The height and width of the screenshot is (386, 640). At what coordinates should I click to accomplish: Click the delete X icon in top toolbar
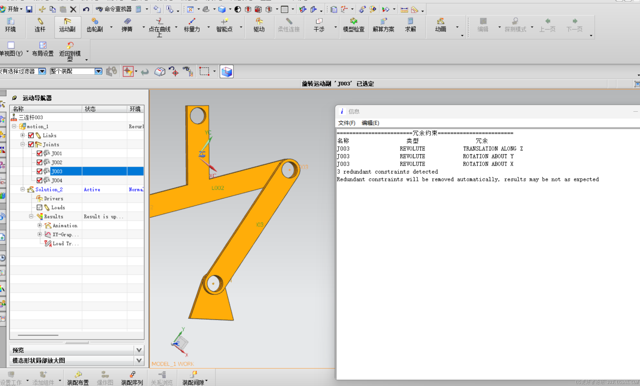[x=73, y=9]
